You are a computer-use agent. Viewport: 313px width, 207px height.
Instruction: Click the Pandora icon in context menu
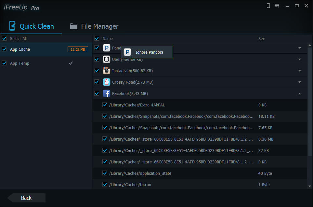pos(127,52)
